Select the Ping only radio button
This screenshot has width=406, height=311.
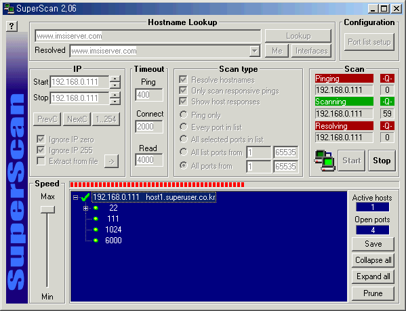pyautogui.click(x=184, y=115)
